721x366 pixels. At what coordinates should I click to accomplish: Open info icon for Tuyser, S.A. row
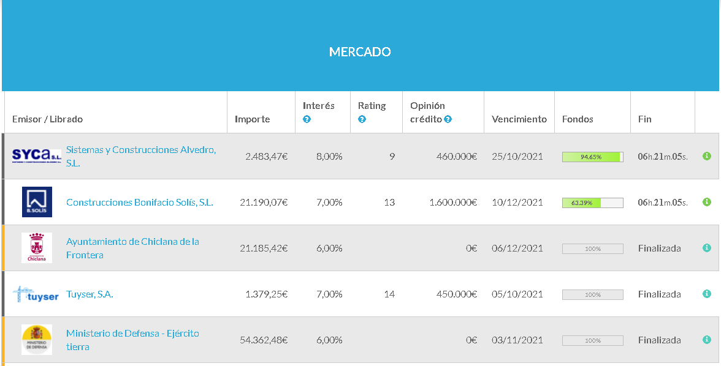(707, 294)
